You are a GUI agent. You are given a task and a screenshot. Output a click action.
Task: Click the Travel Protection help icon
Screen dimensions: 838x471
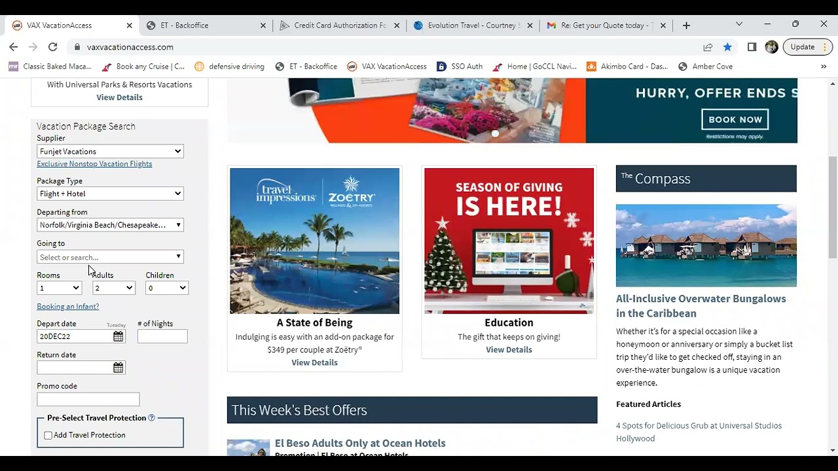[151, 418]
